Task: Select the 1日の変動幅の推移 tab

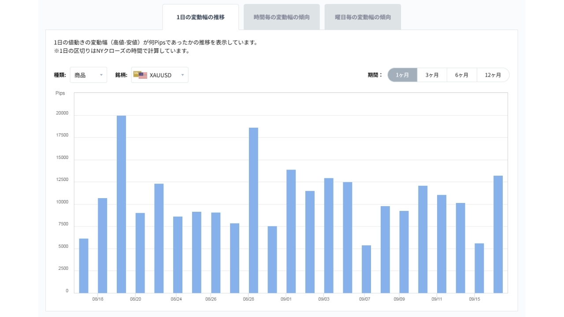Action: [x=200, y=17]
